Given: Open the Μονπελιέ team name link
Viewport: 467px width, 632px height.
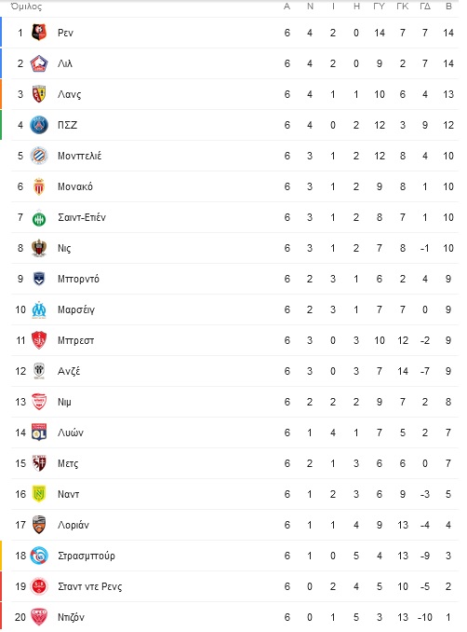Looking at the screenshot, I should click(x=79, y=156).
